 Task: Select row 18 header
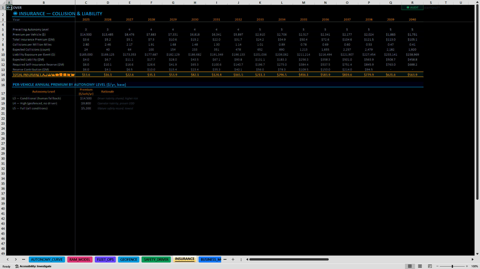(x=3, y=98)
